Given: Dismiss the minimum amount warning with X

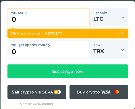Looking at the screenshot, I should pyautogui.click(x=122, y=33).
